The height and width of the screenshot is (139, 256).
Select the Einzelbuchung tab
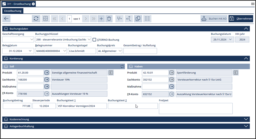(x=13, y=11)
